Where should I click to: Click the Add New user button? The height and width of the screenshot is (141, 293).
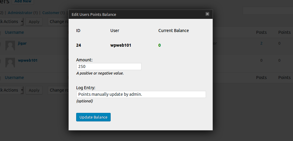point(22,1)
